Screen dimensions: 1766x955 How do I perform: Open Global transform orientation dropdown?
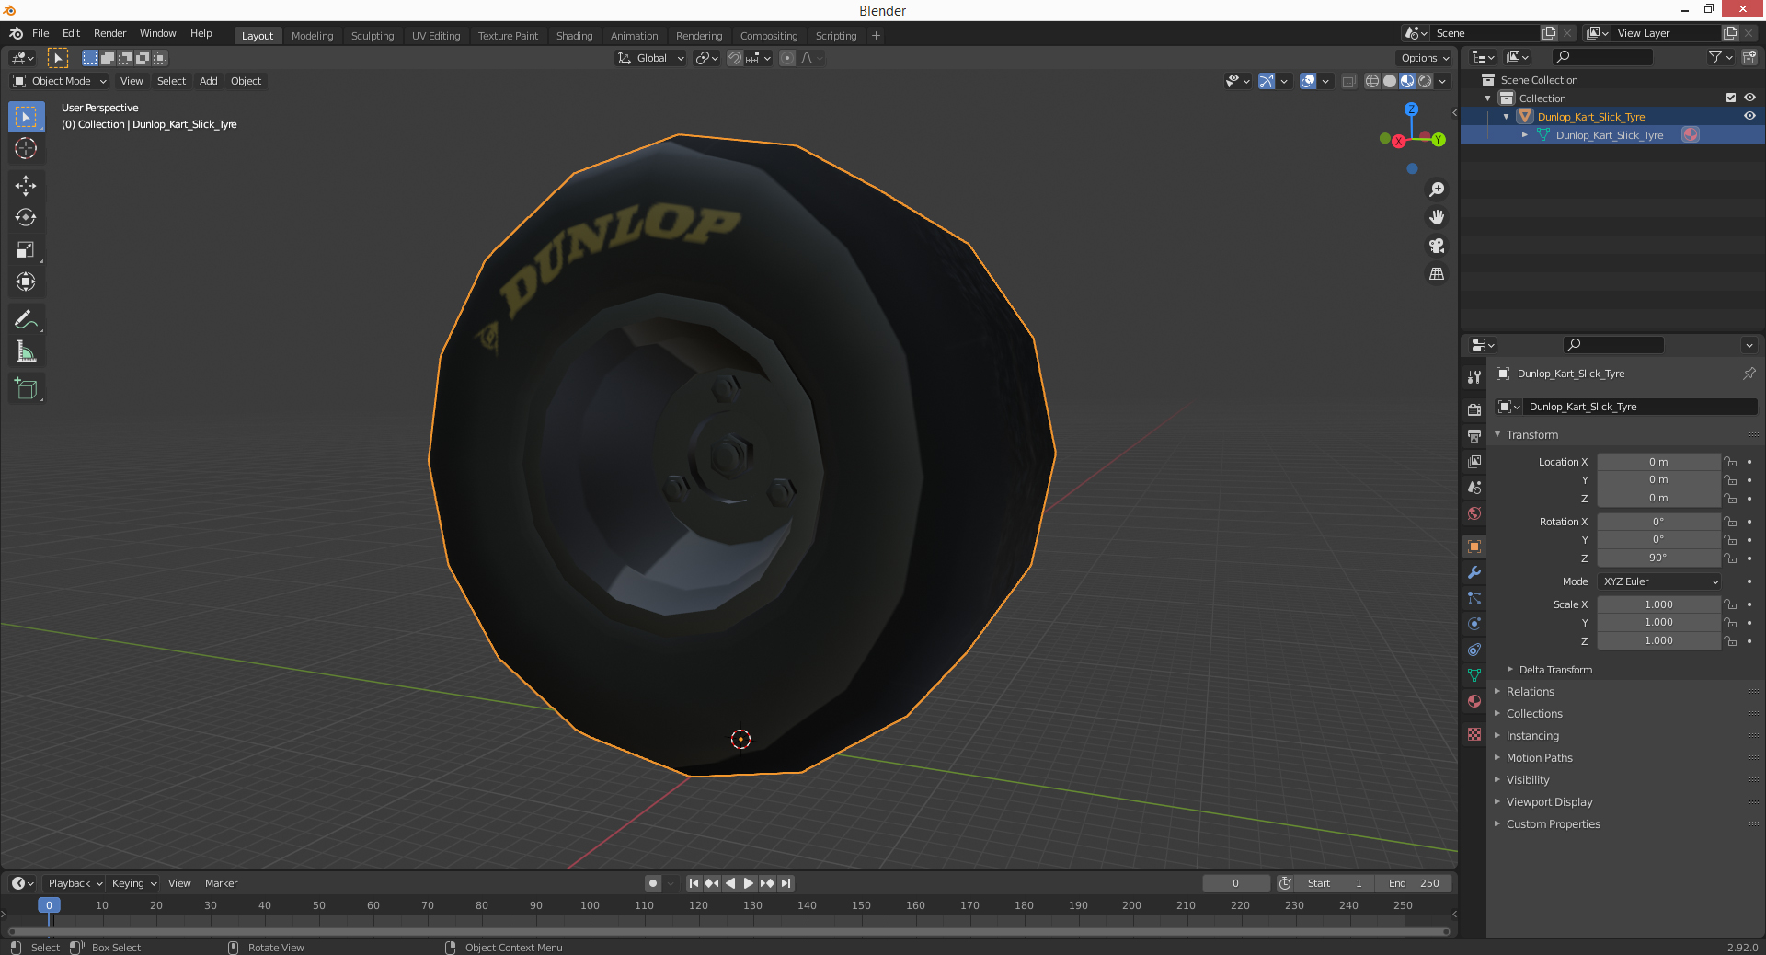pyautogui.click(x=650, y=58)
